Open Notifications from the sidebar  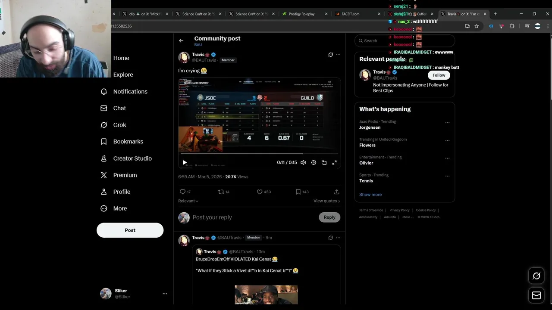coord(124,91)
